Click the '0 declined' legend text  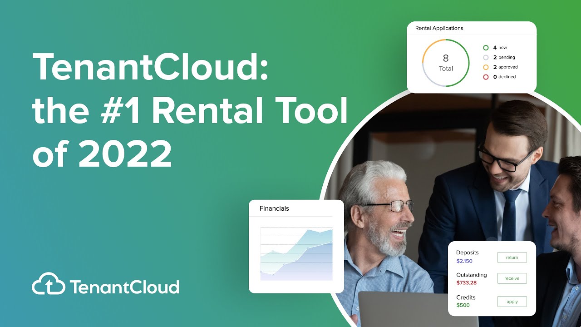(x=505, y=77)
